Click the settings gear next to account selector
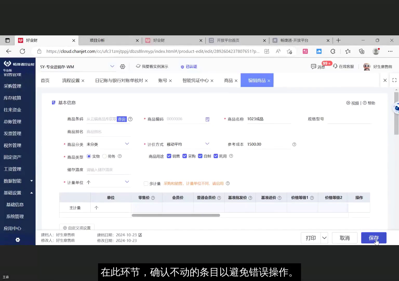 122,66
